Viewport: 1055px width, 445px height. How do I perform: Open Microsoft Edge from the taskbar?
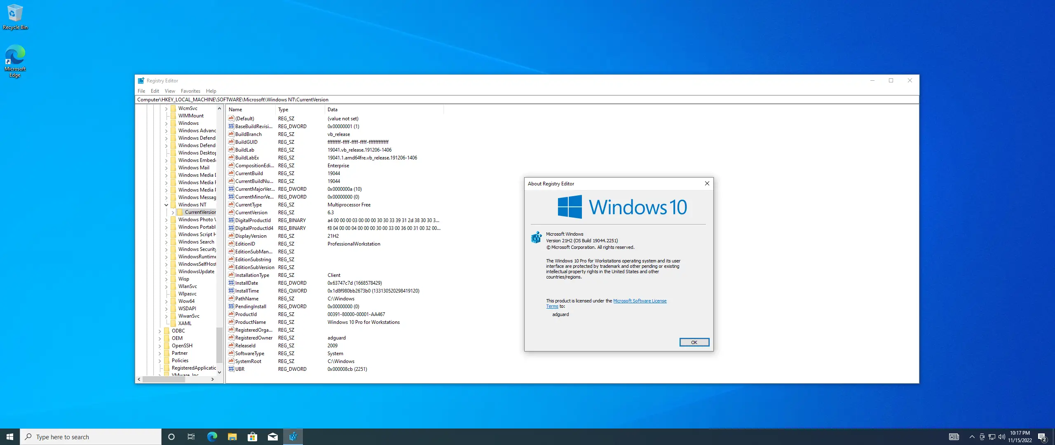tap(212, 437)
